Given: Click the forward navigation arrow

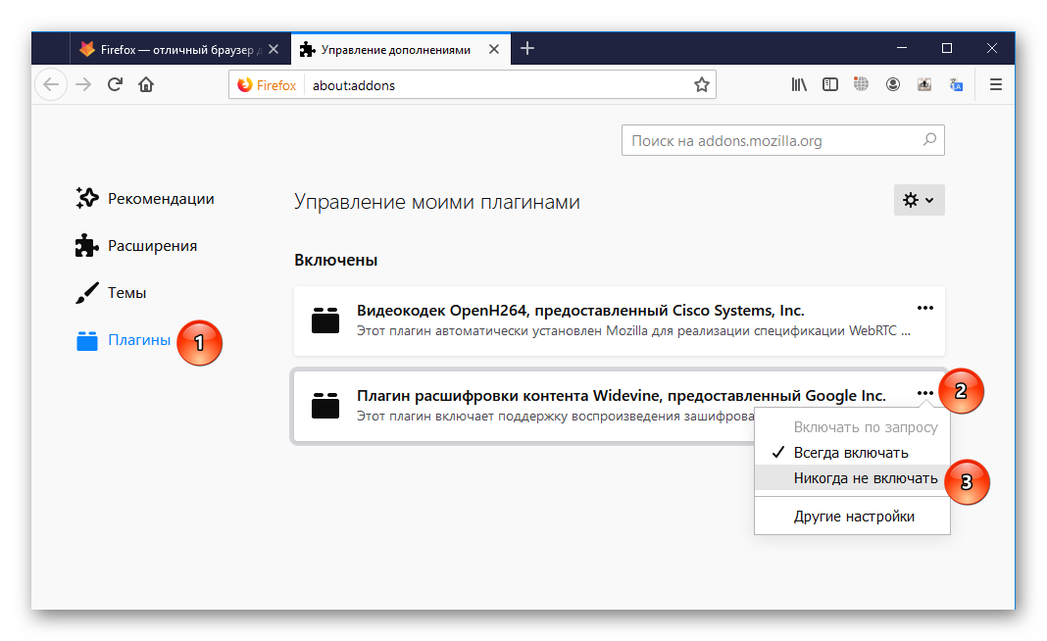Looking at the screenshot, I should [x=83, y=85].
